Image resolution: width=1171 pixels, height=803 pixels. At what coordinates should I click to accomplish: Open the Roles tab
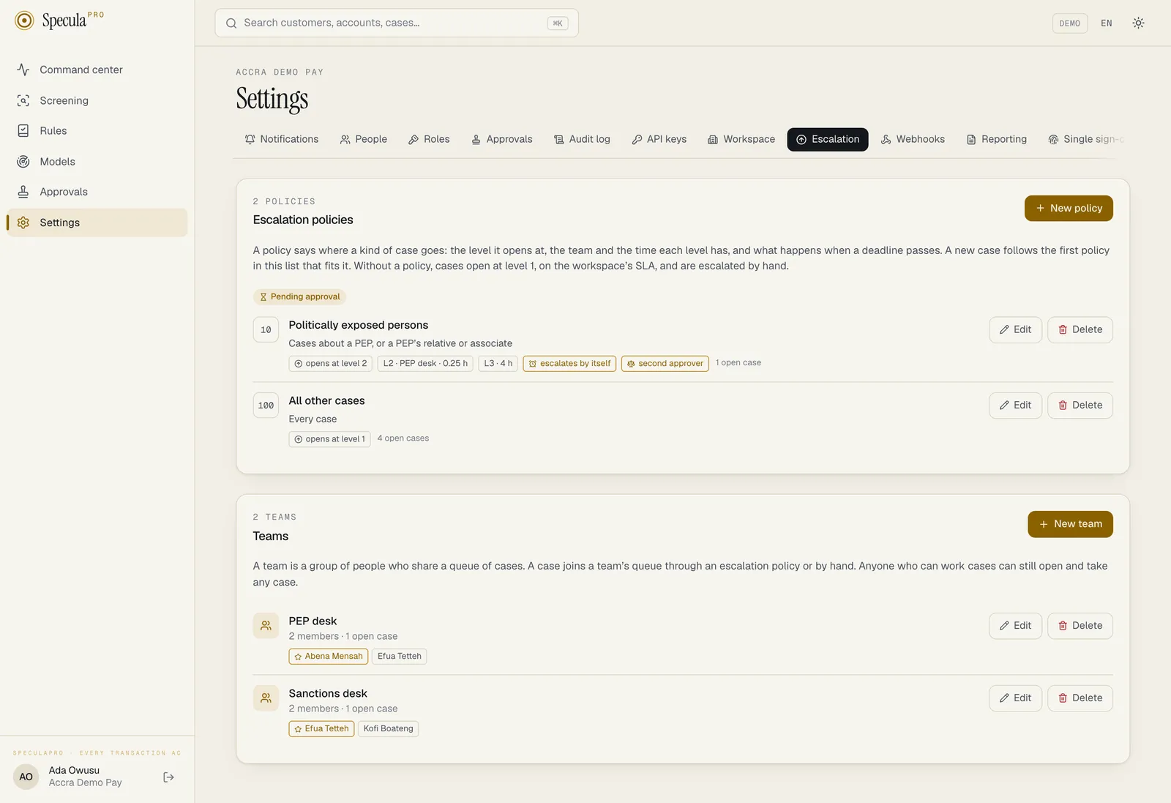pos(429,139)
